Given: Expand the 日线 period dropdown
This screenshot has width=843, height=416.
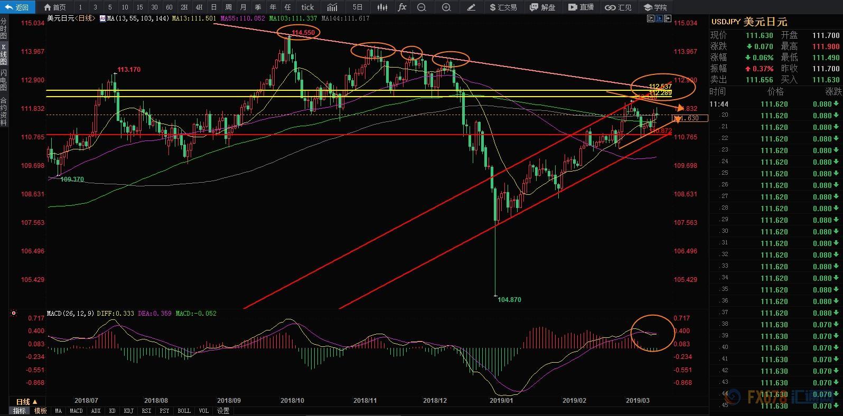Looking at the screenshot, I should tap(26, 402).
